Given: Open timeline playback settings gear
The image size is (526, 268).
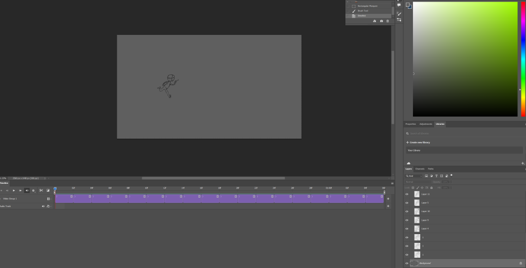Looking at the screenshot, I should (33, 190).
